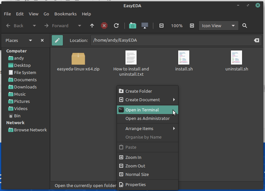Select File System in the sidebar
This screenshot has height=191, width=265.
[x=22, y=72]
